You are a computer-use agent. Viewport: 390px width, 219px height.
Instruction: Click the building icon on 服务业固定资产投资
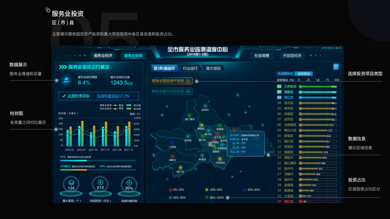(188, 81)
